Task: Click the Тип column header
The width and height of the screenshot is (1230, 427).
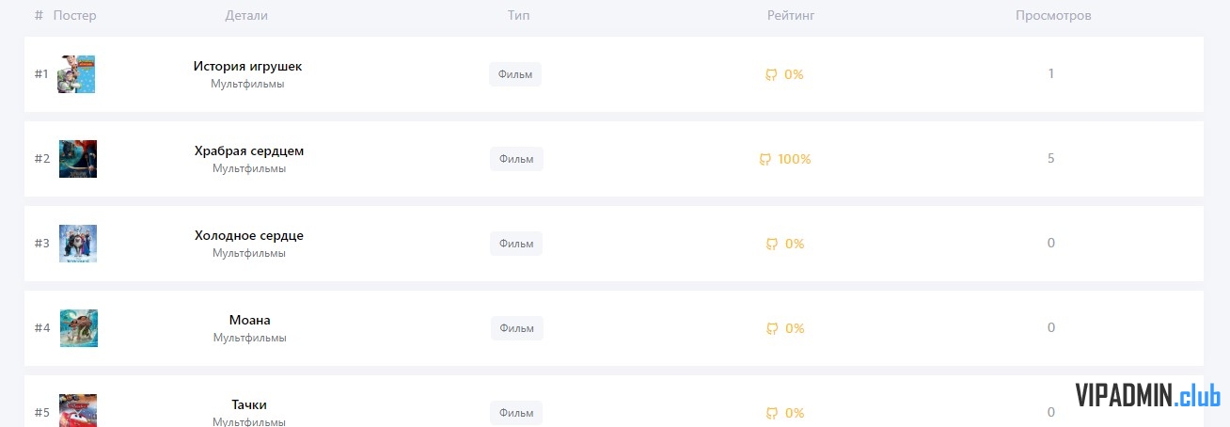Action: 518,16
